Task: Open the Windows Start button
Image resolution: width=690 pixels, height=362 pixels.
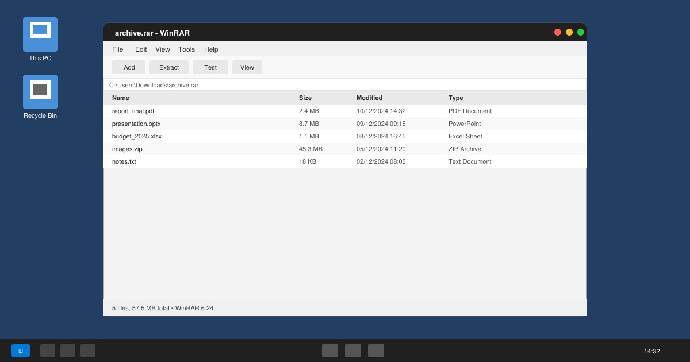Action: coord(21,351)
